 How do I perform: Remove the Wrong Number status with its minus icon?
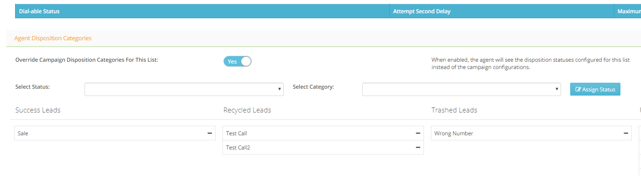(626, 133)
